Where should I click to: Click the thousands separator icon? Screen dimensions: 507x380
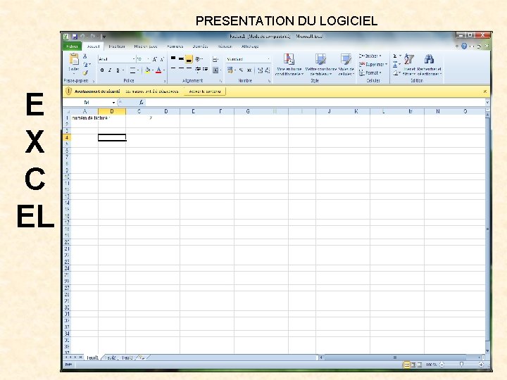click(249, 70)
